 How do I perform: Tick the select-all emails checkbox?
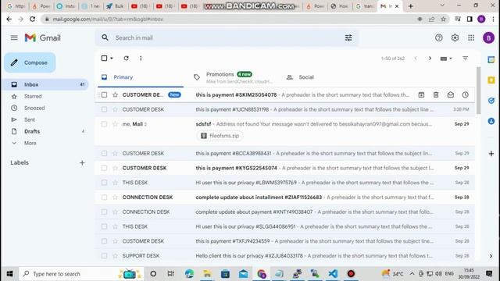point(104,58)
